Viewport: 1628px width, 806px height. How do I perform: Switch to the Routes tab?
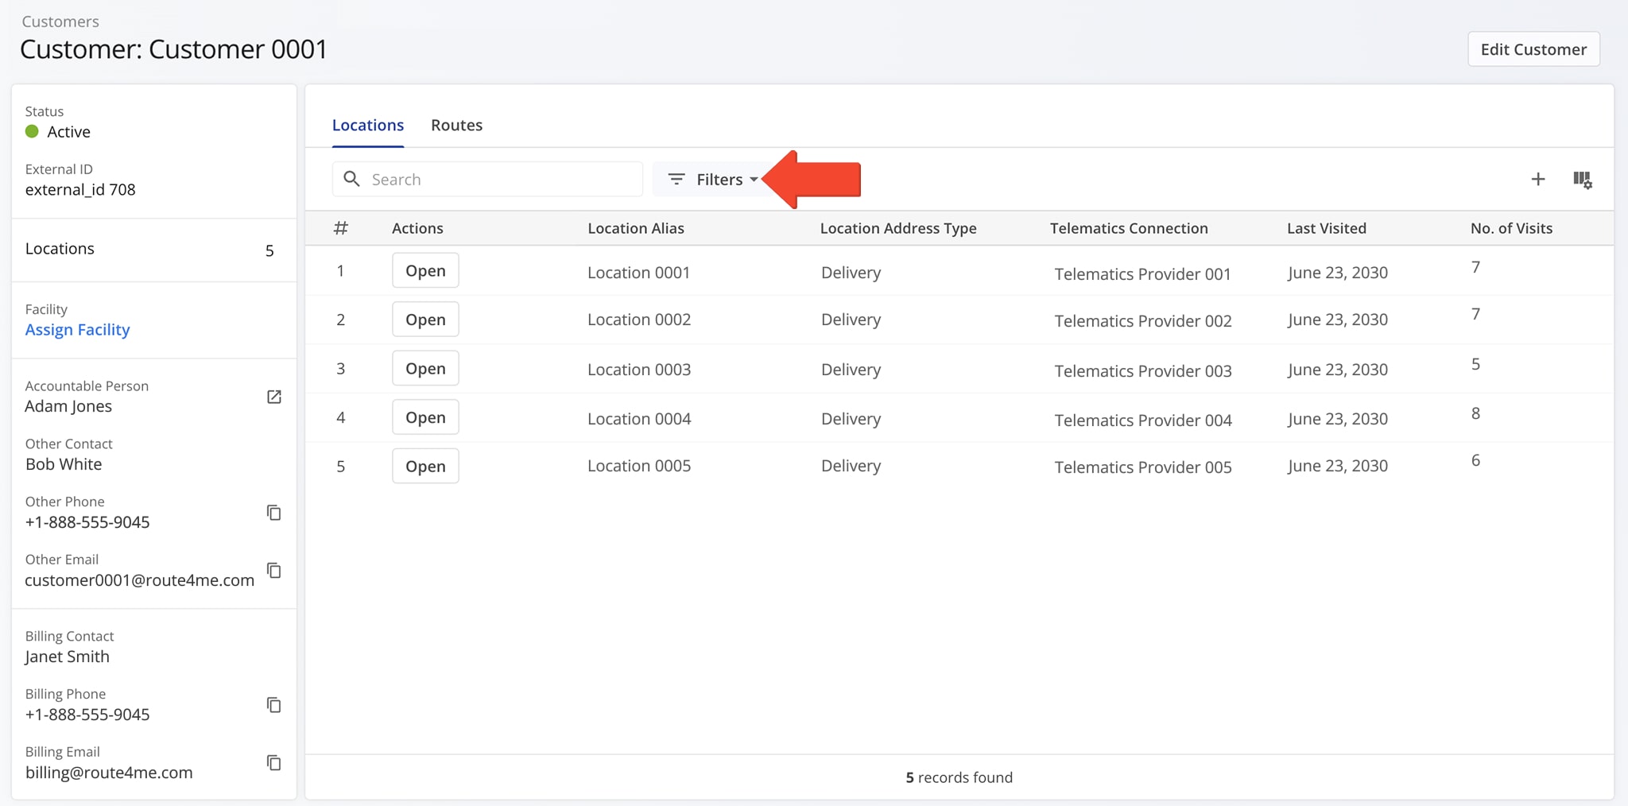click(456, 125)
